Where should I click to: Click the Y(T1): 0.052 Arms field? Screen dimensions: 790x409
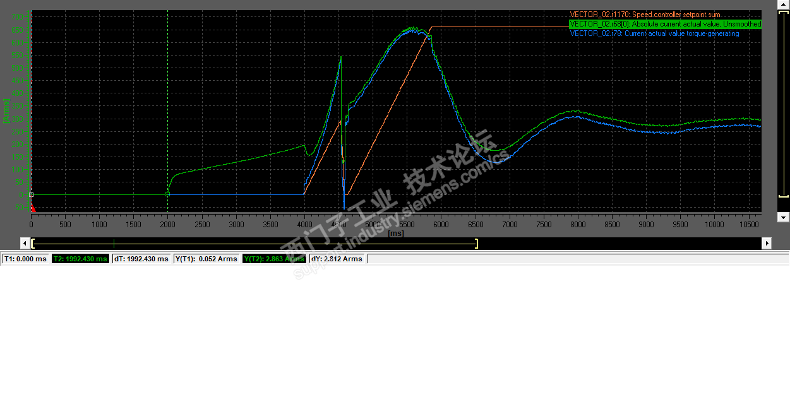206,259
